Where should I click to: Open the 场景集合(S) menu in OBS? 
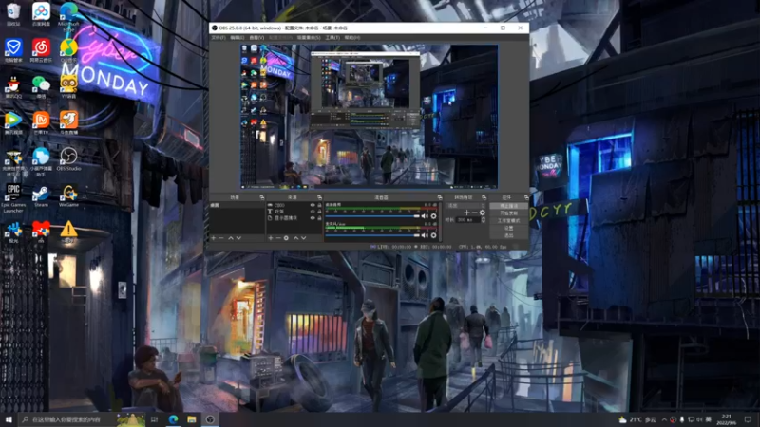click(309, 37)
